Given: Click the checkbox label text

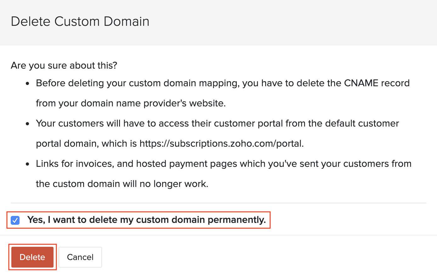Looking at the screenshot, I should pyautogui.click(x=147, y=220).
